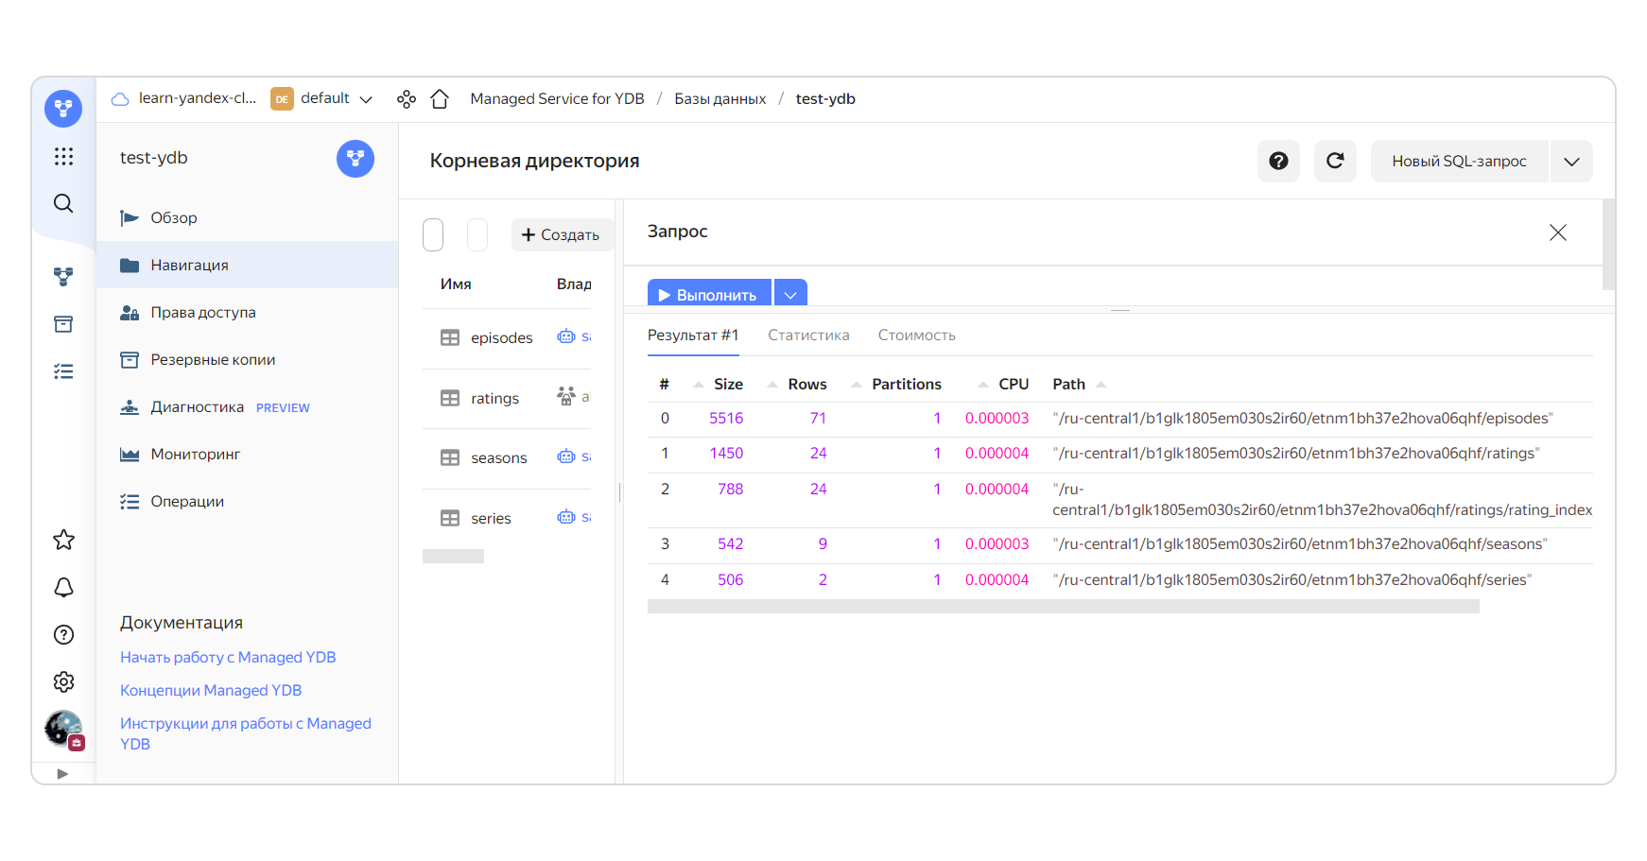Click the help question mark button

coord(1278,161)
